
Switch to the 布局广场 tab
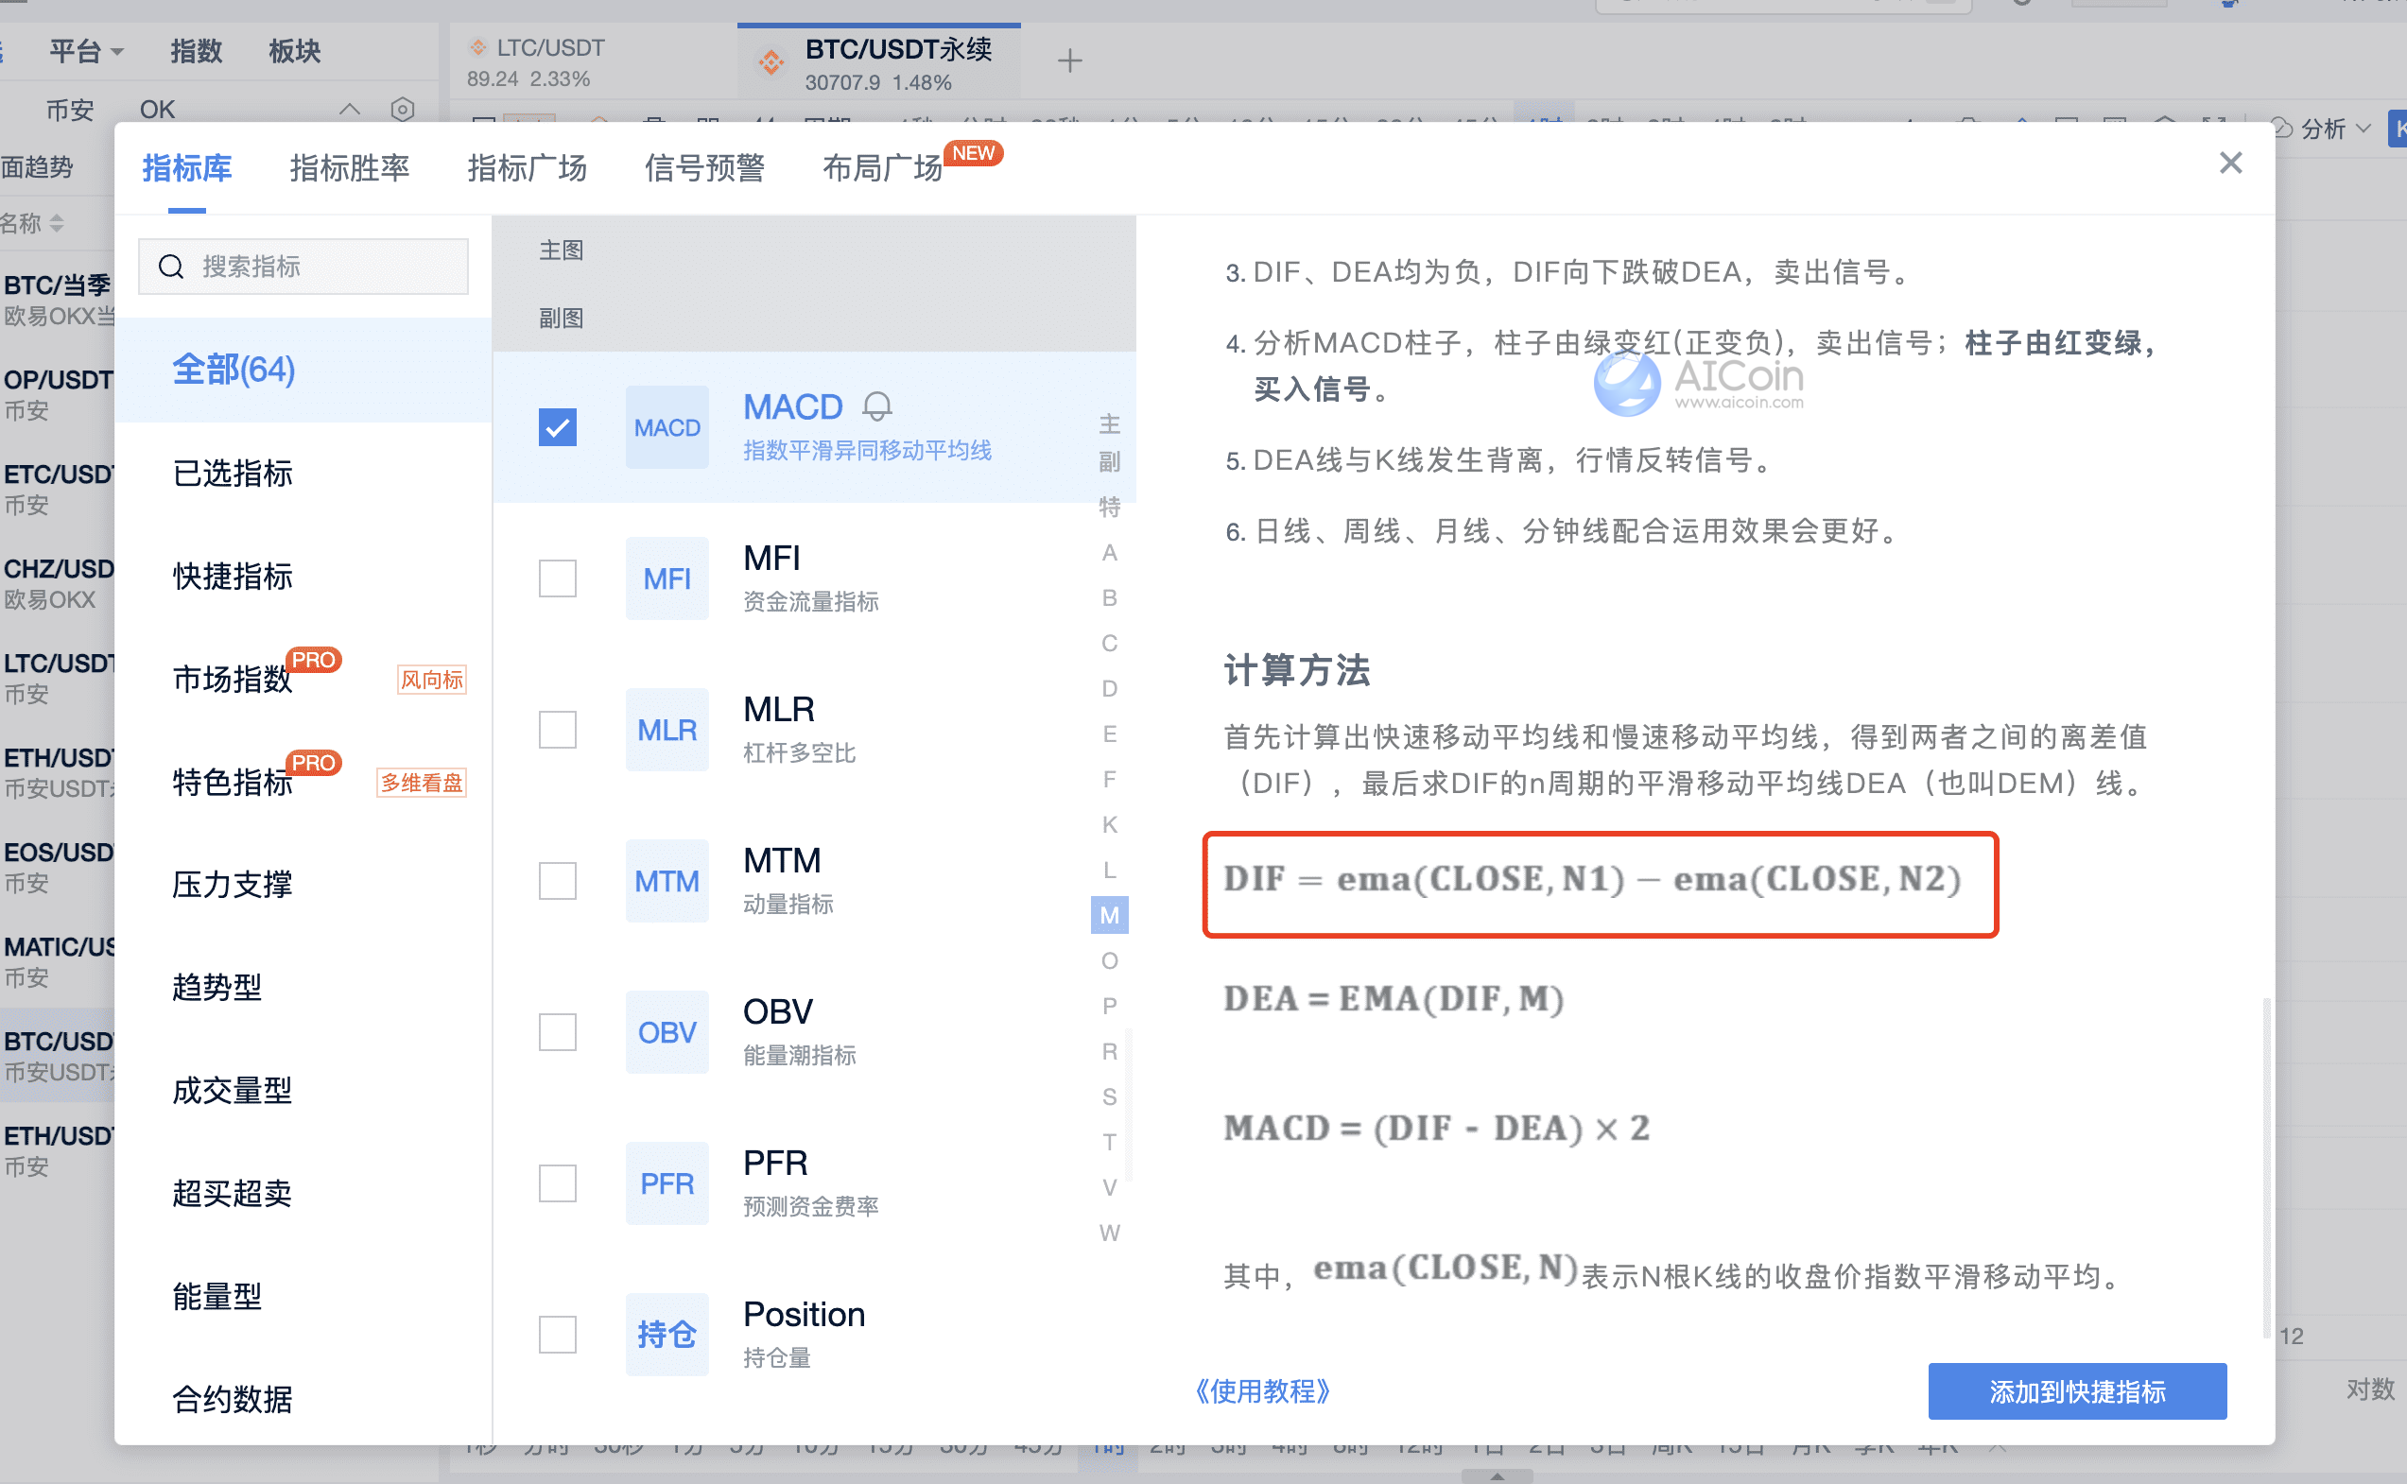point(881,168)
